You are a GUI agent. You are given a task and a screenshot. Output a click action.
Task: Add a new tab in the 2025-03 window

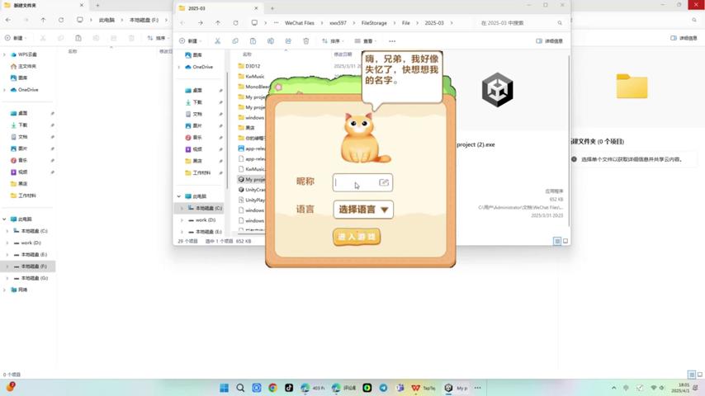point(272,8)
